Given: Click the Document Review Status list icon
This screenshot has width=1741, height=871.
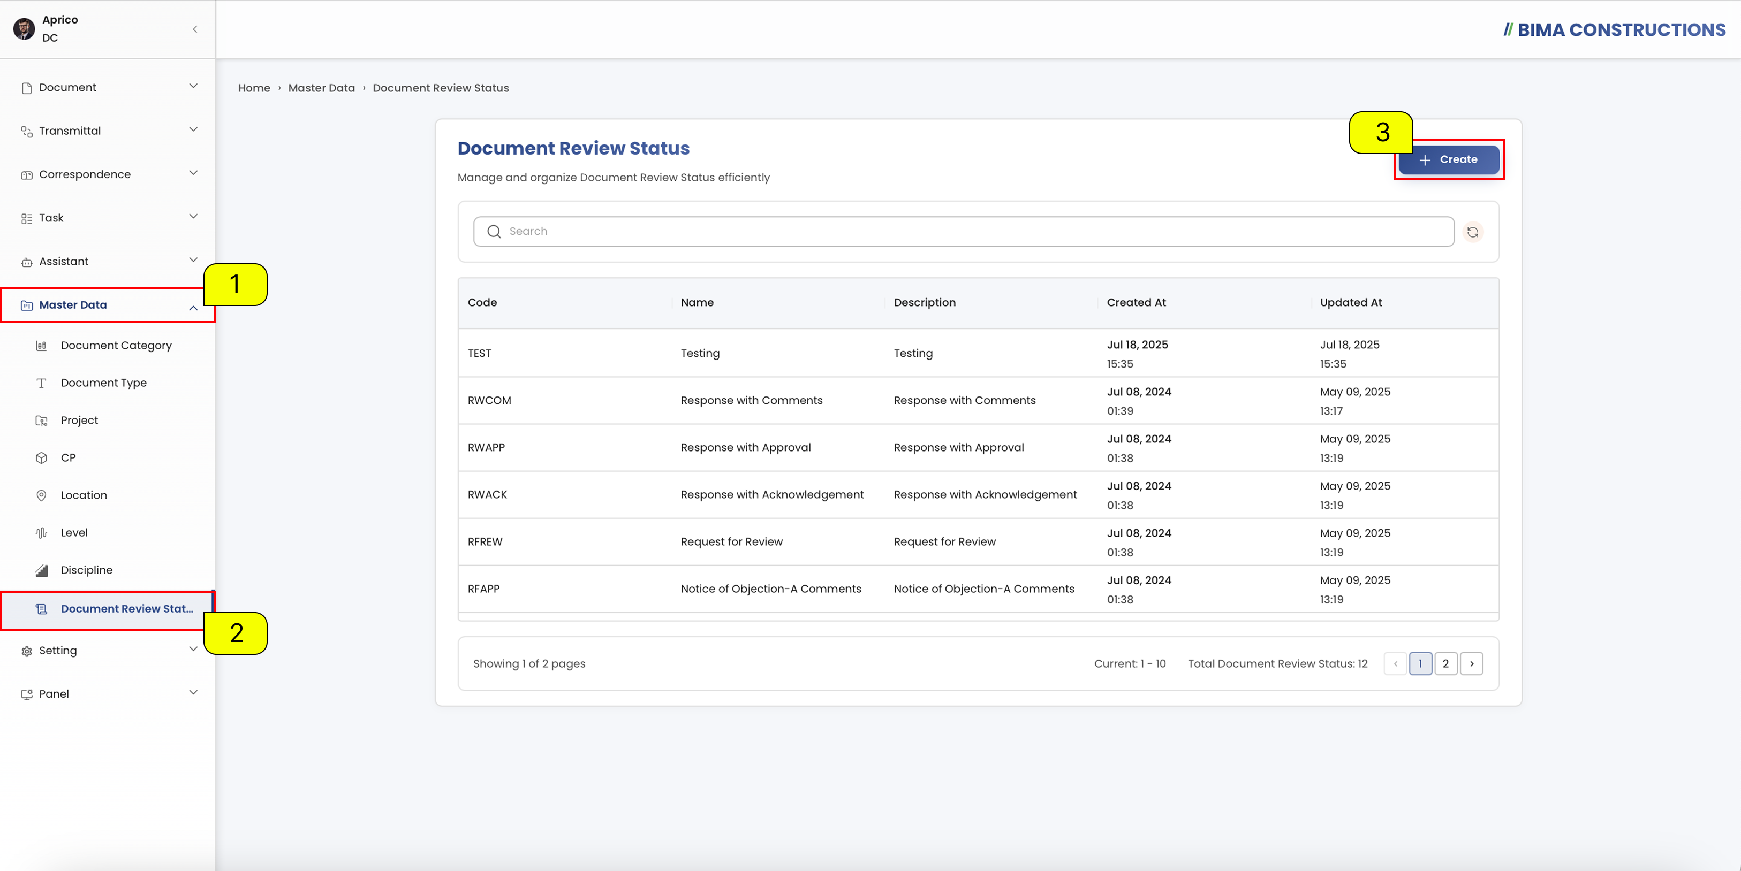Looking at the screenshot, I should pos(41,609).
